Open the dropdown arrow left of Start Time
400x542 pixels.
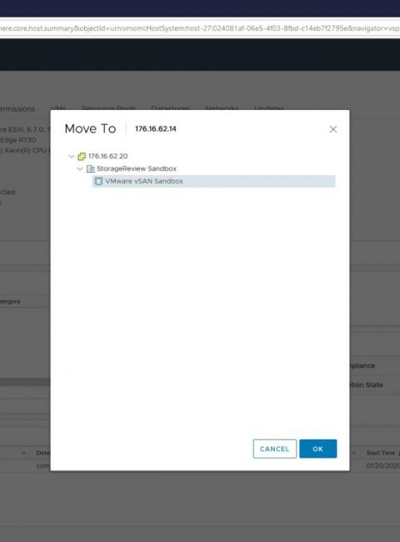click(354, 453)
